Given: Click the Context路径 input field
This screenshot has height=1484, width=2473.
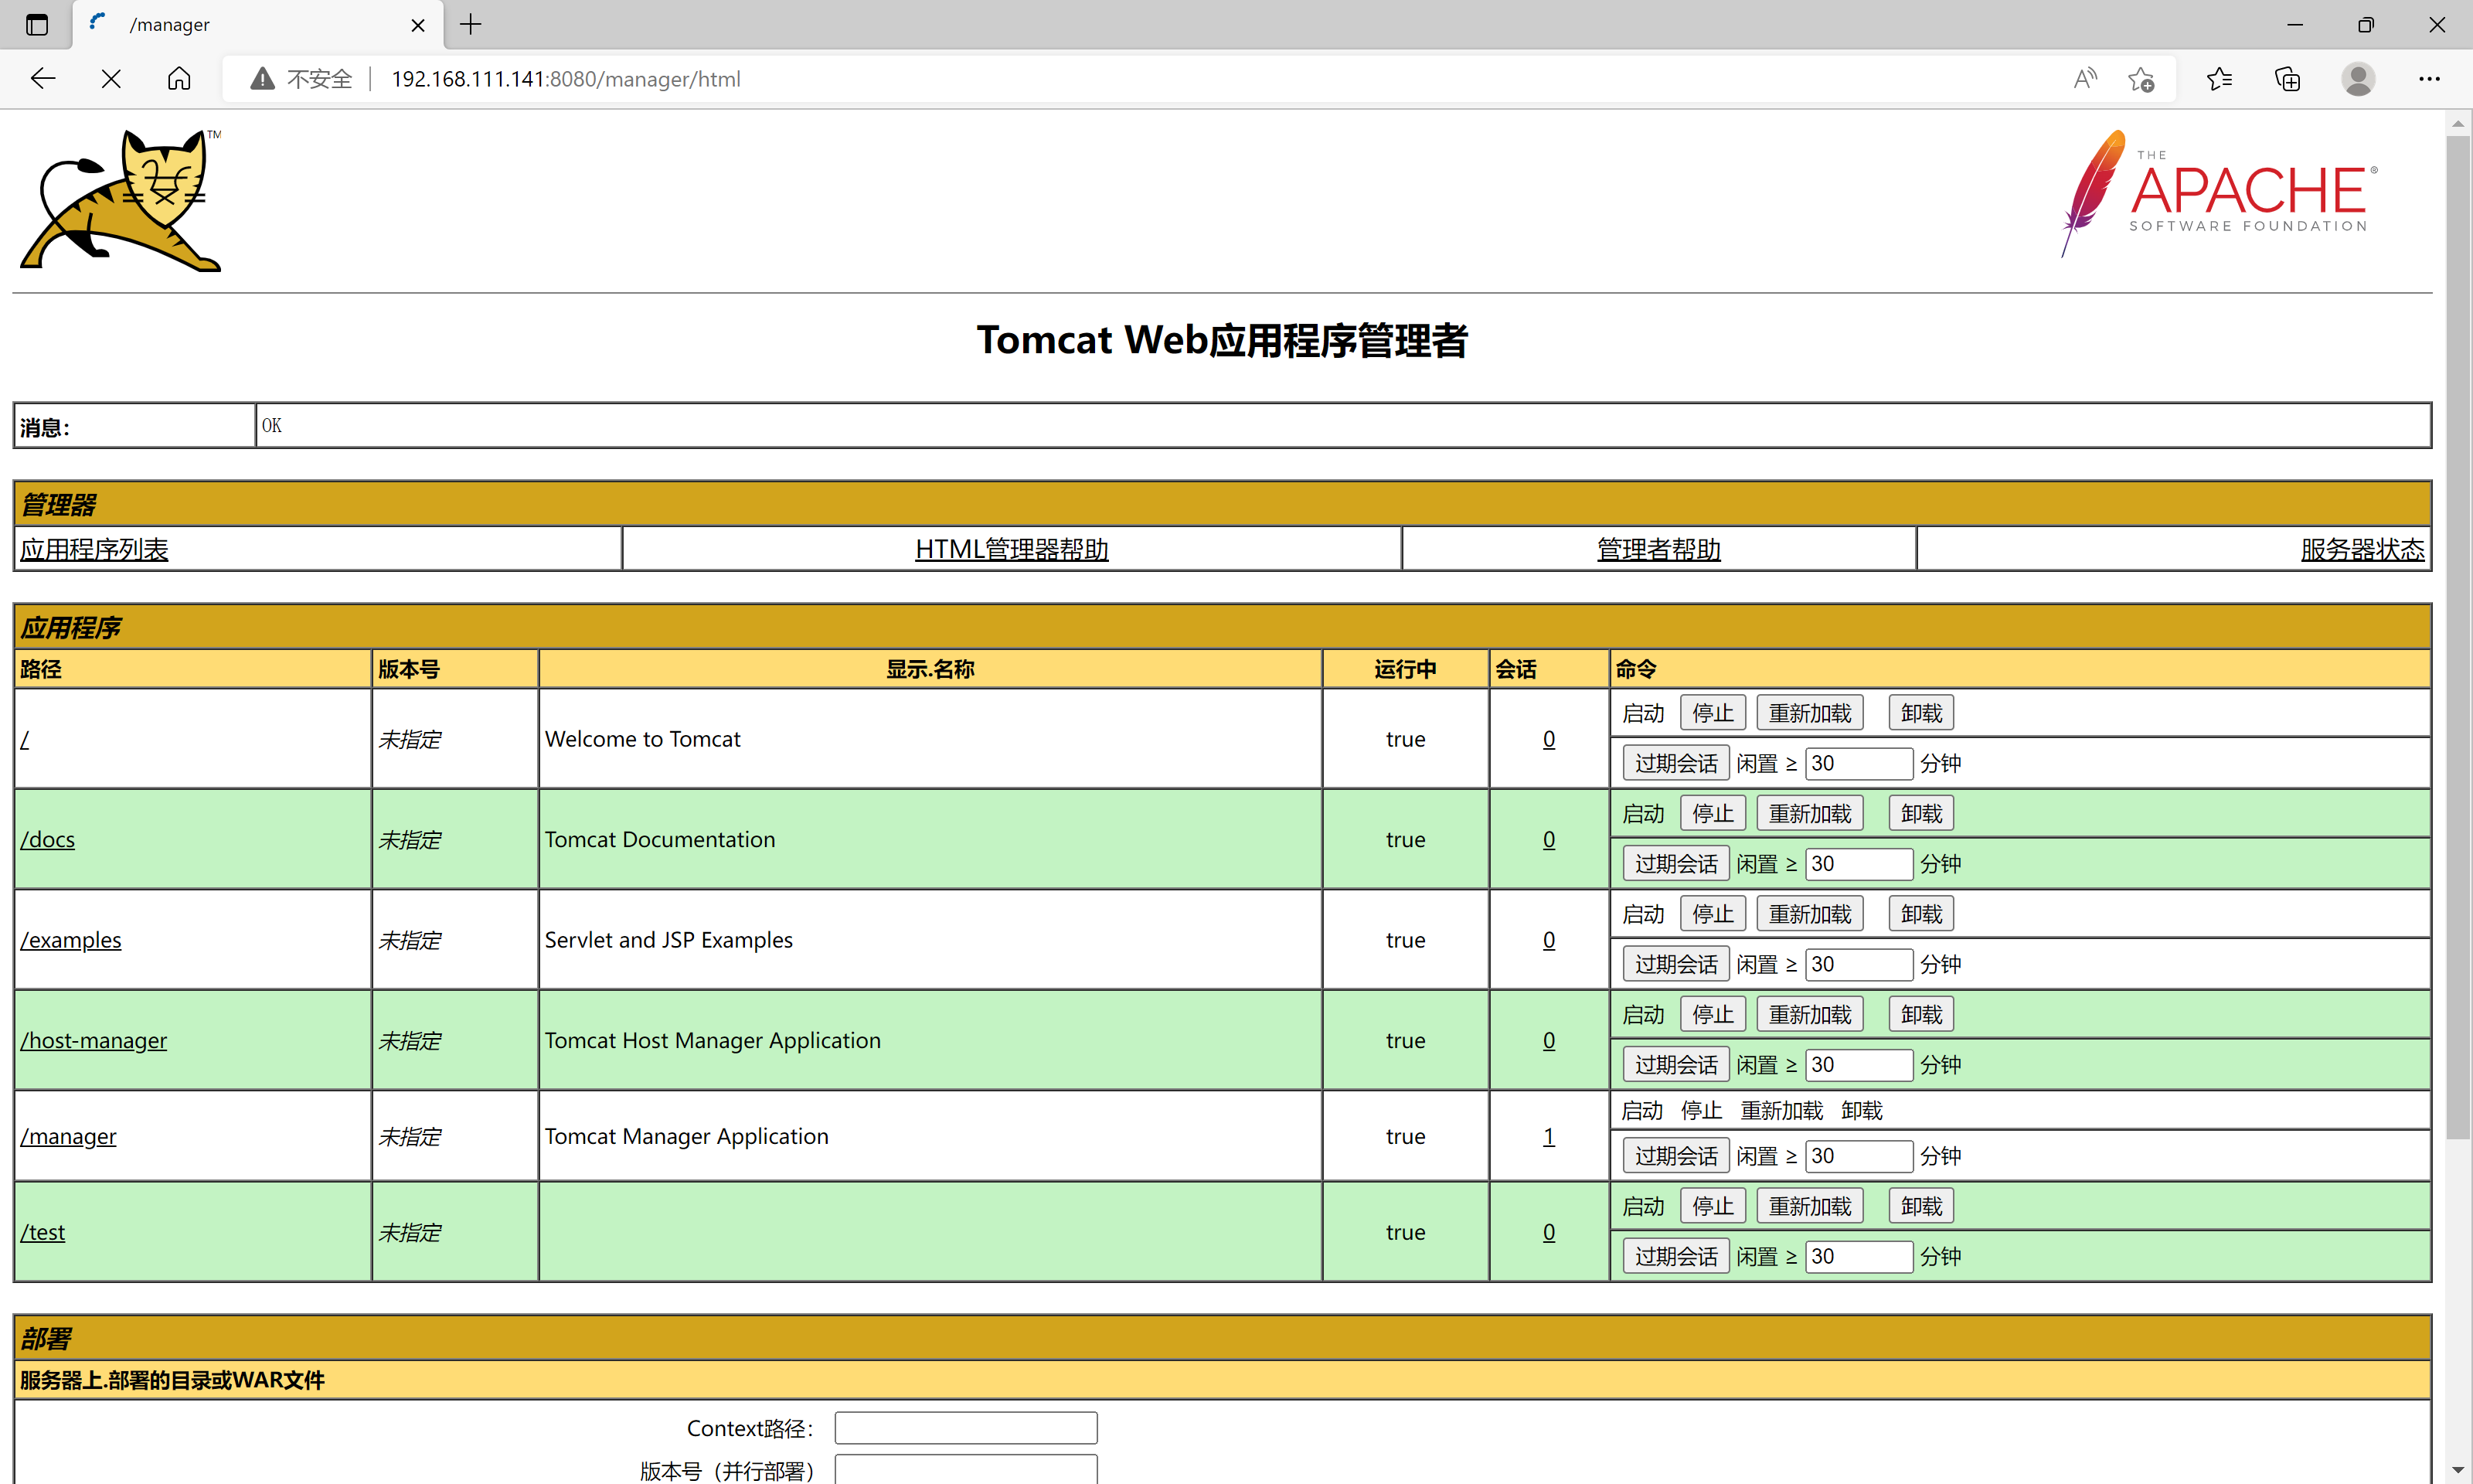Looking at the screenshot, I should point(965,1427).
